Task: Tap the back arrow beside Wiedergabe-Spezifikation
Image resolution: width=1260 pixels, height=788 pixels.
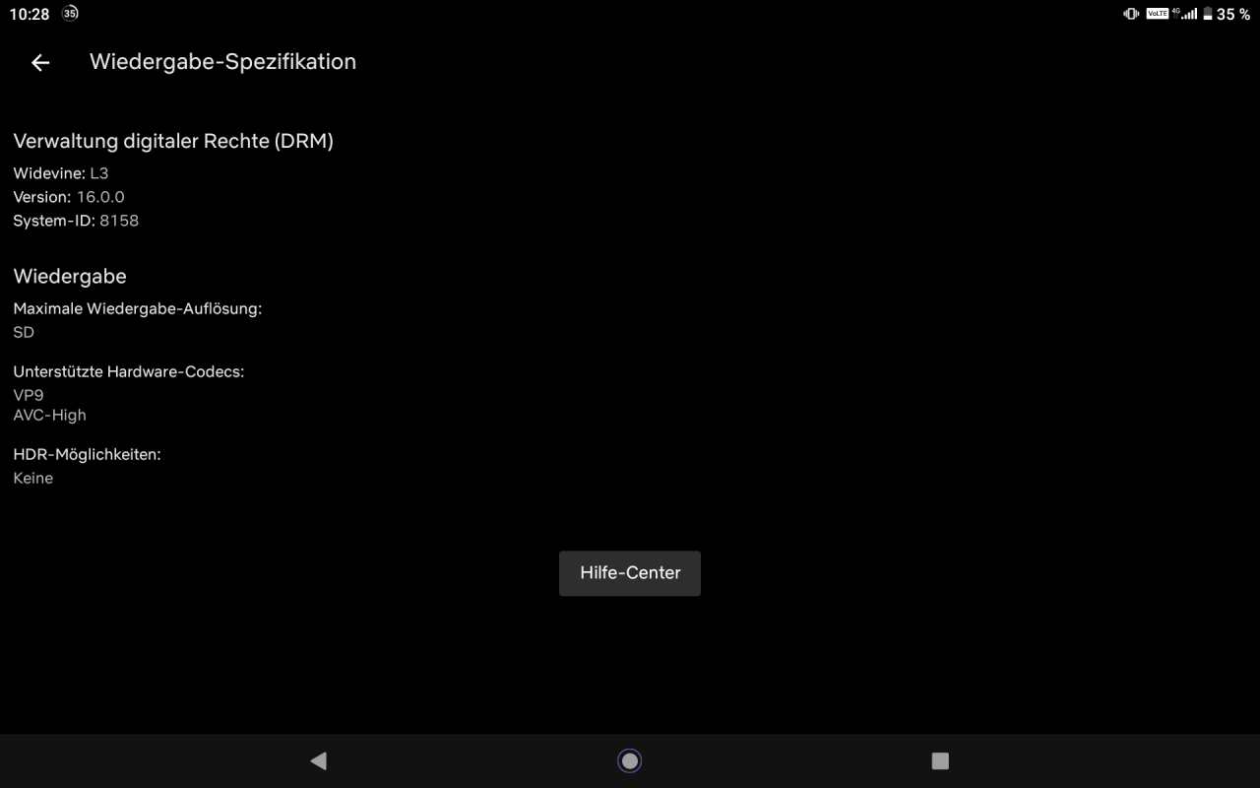Action: [x=40, y=62]
